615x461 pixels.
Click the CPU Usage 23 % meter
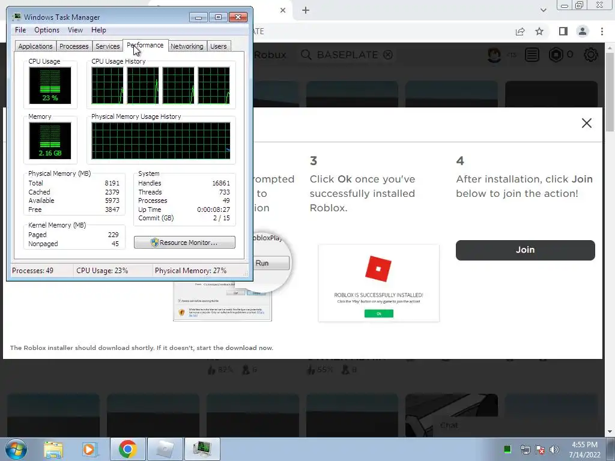click(50, 85)
